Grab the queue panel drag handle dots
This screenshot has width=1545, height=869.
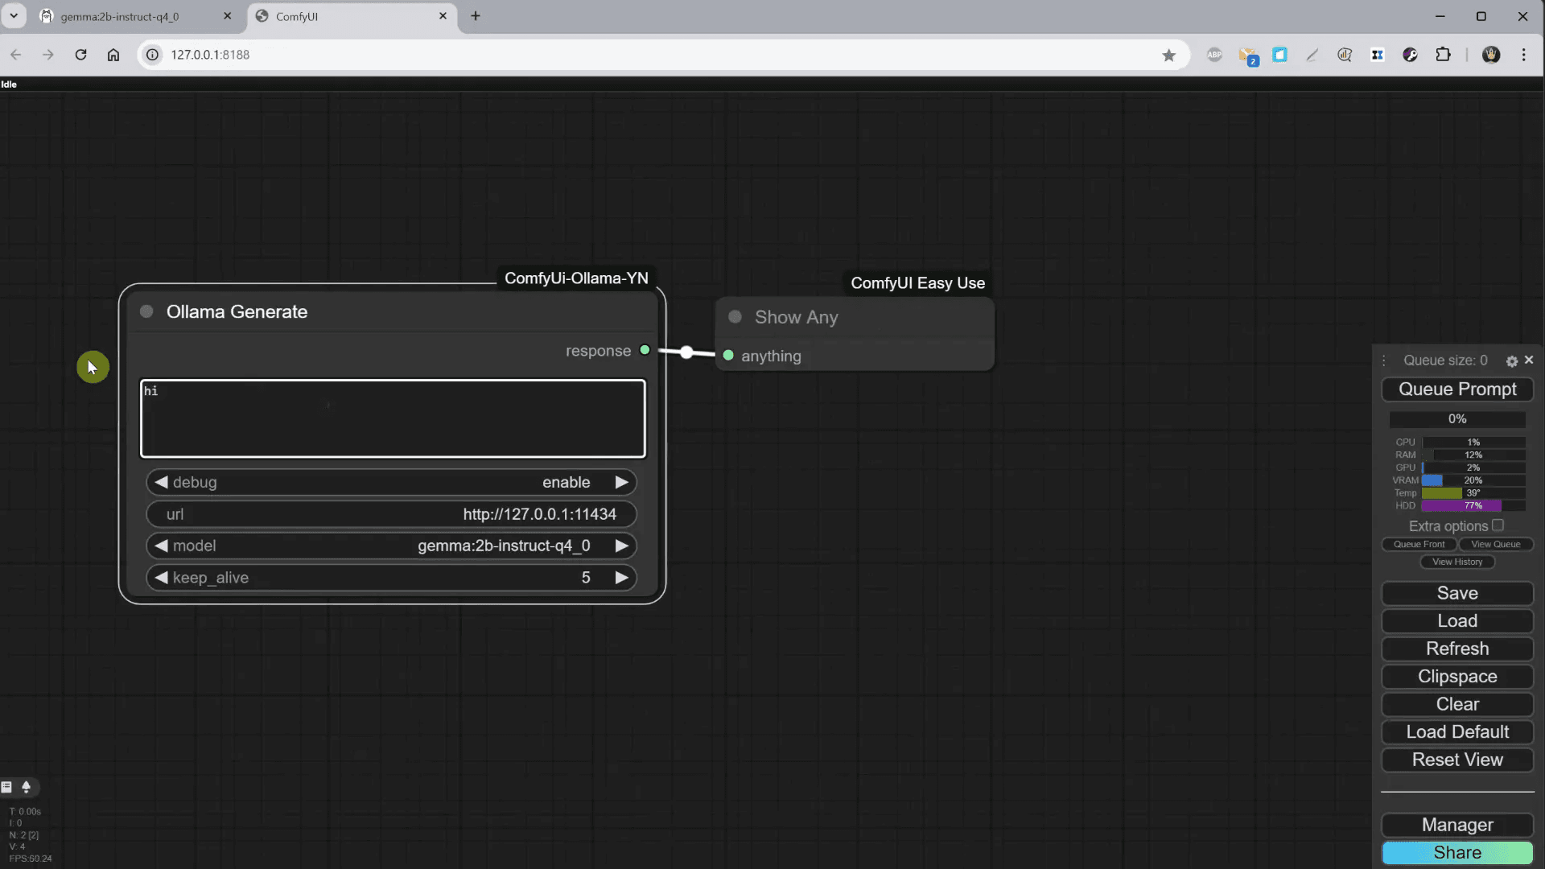pyautogui.click(x=1384, y=360)
